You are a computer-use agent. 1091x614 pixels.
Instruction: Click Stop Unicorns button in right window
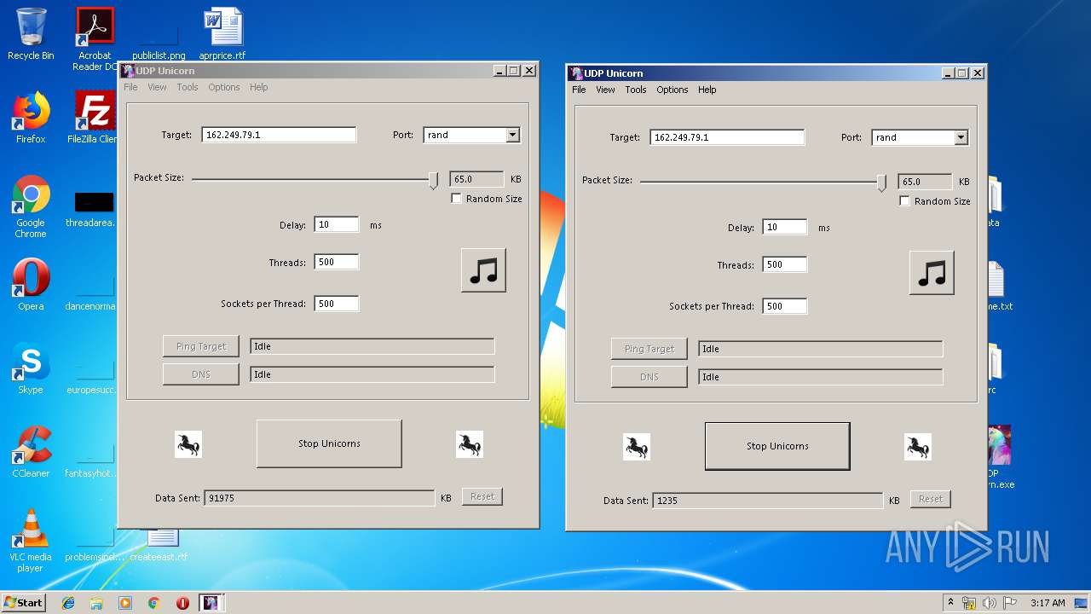[x=777, y=446]
